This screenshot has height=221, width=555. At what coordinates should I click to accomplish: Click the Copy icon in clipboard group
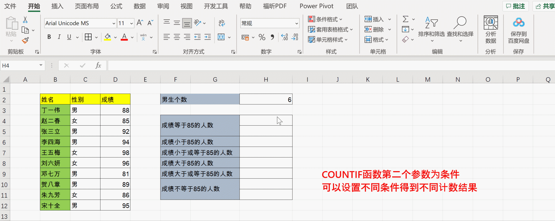tap(25, 30)
